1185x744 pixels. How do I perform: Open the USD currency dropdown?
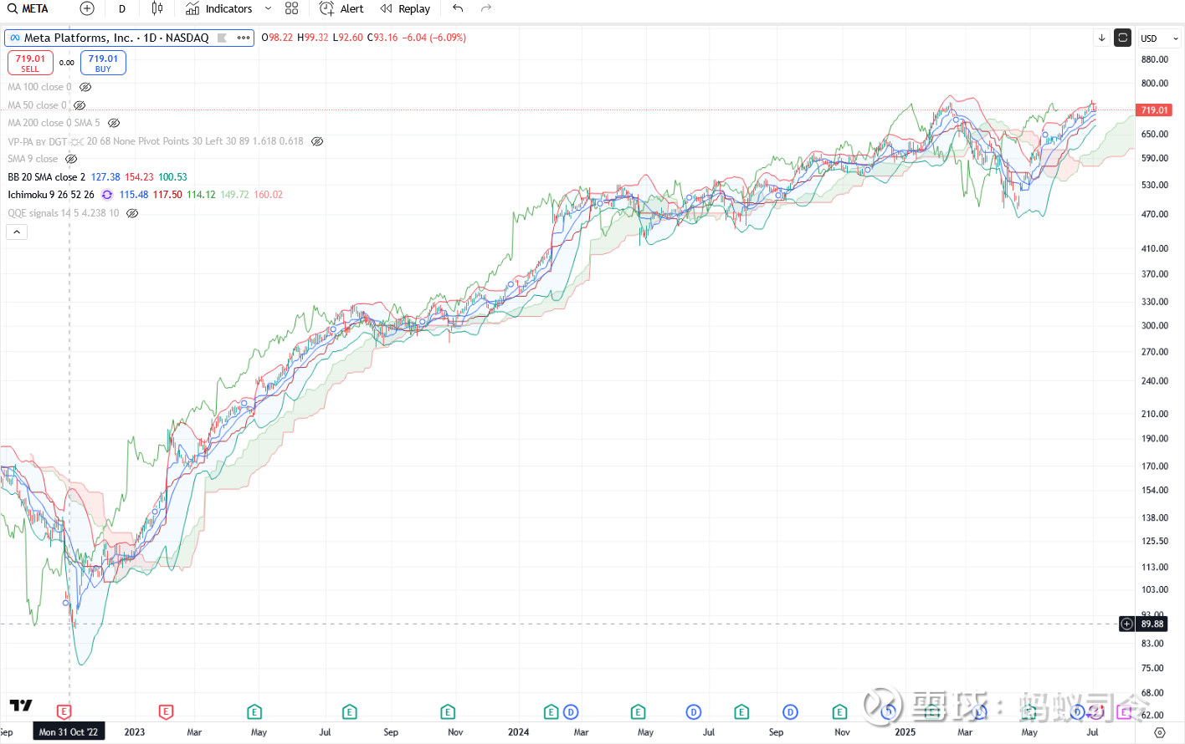coord(1158,38)
